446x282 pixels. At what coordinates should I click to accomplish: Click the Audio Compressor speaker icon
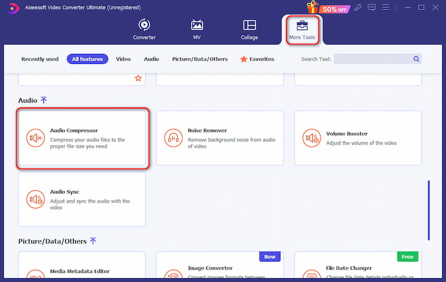[x=36, y=138]
